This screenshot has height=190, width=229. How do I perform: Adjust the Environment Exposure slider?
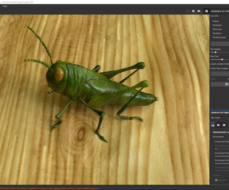(222, 156)
